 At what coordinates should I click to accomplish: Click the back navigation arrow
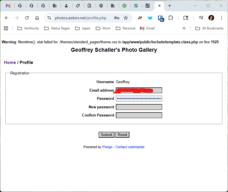click(x=7, y=18)
